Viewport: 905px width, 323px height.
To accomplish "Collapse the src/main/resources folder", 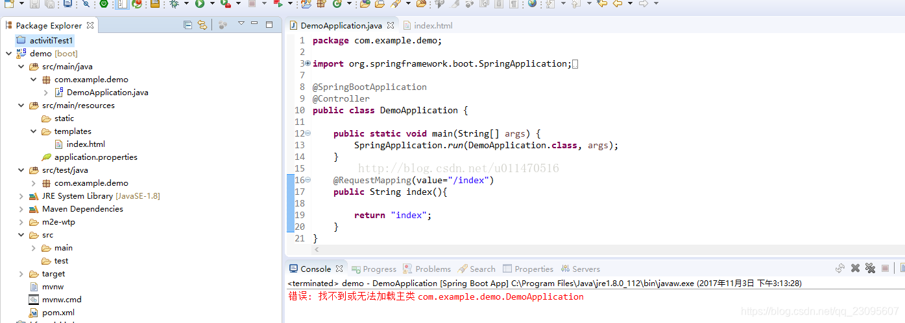I will 21,106.
